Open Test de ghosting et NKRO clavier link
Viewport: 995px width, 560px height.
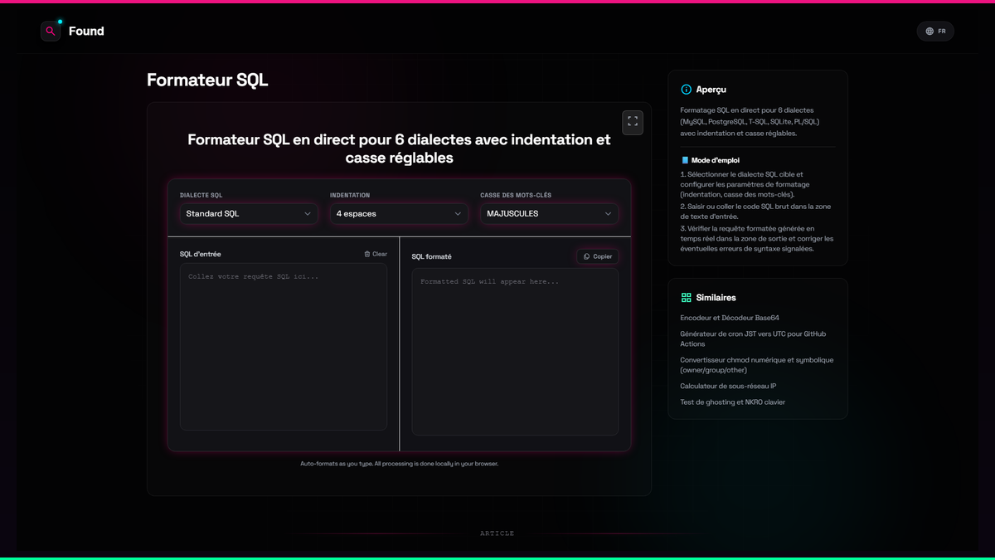[732, 402]
